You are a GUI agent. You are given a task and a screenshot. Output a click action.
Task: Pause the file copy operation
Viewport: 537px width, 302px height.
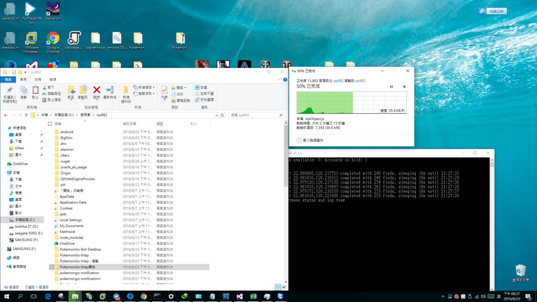coord(391,86)
